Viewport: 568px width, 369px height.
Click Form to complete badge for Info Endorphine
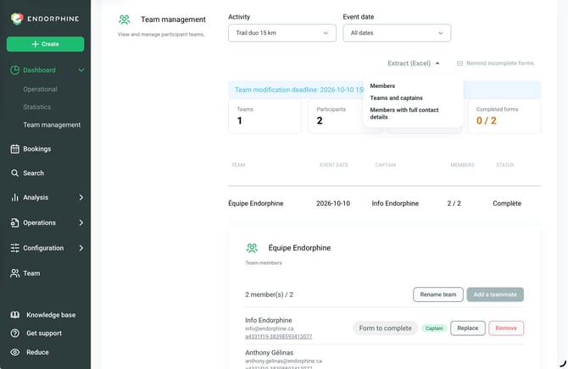click(x=386, y=328)
